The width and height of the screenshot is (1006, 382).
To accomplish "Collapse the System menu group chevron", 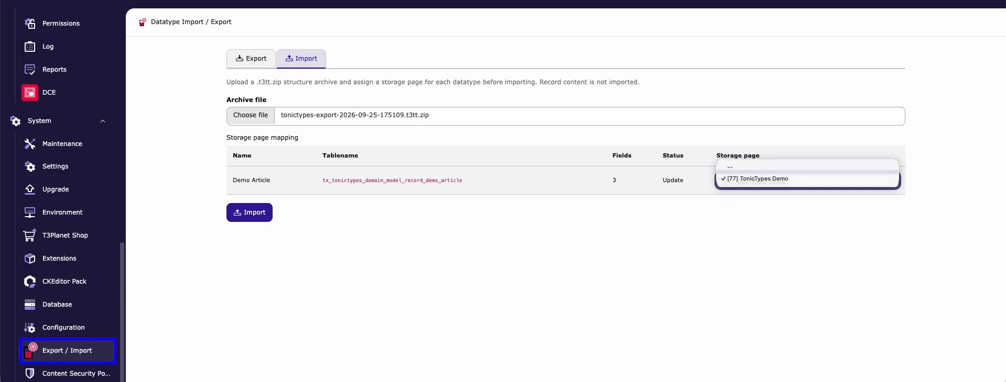I will tap(103, 121).
